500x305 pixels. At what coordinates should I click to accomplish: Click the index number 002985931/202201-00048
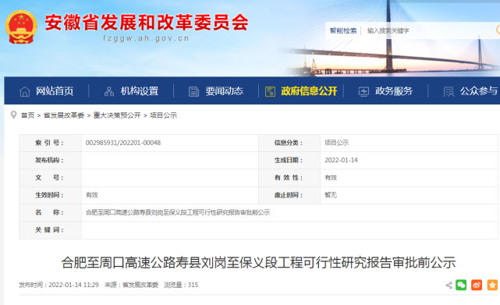click(x=123, y=143)
